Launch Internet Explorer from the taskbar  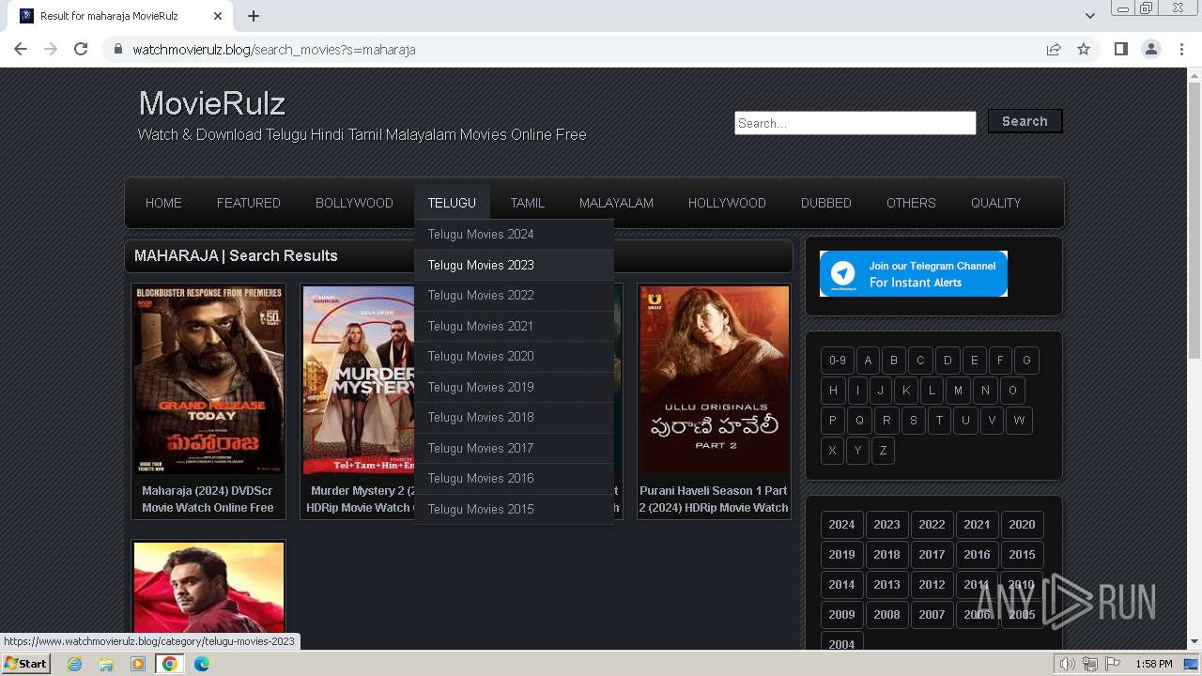(74, 664)
